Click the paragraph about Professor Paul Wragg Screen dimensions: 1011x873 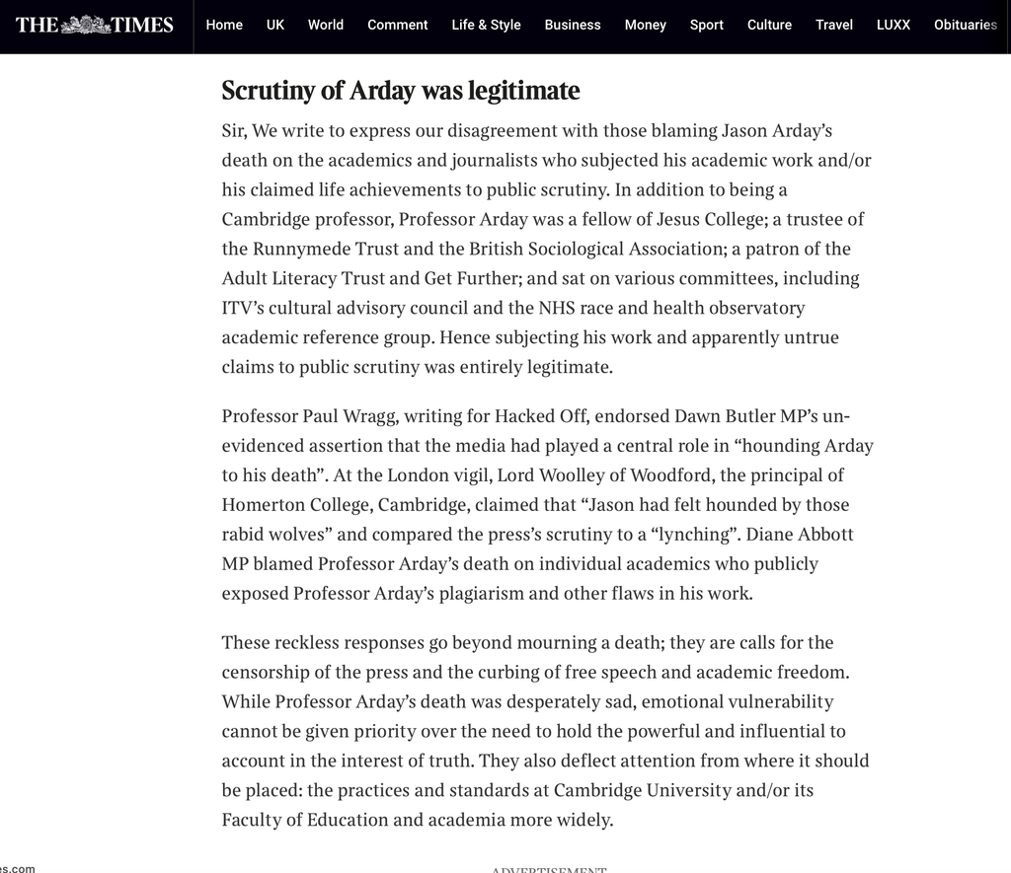pyautogui.click(x=547, y=504)
